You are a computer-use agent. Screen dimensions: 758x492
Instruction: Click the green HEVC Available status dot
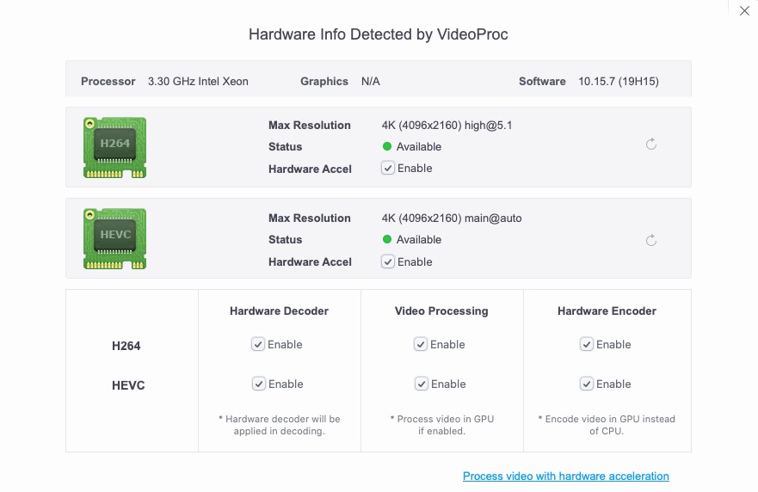[387, 240]
